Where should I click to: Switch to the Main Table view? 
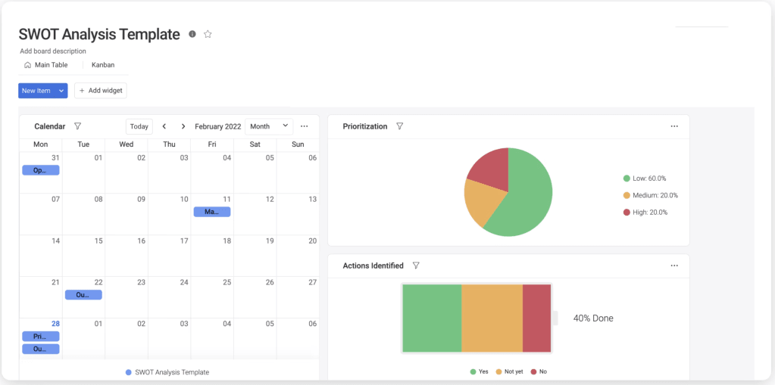[46, 64]
